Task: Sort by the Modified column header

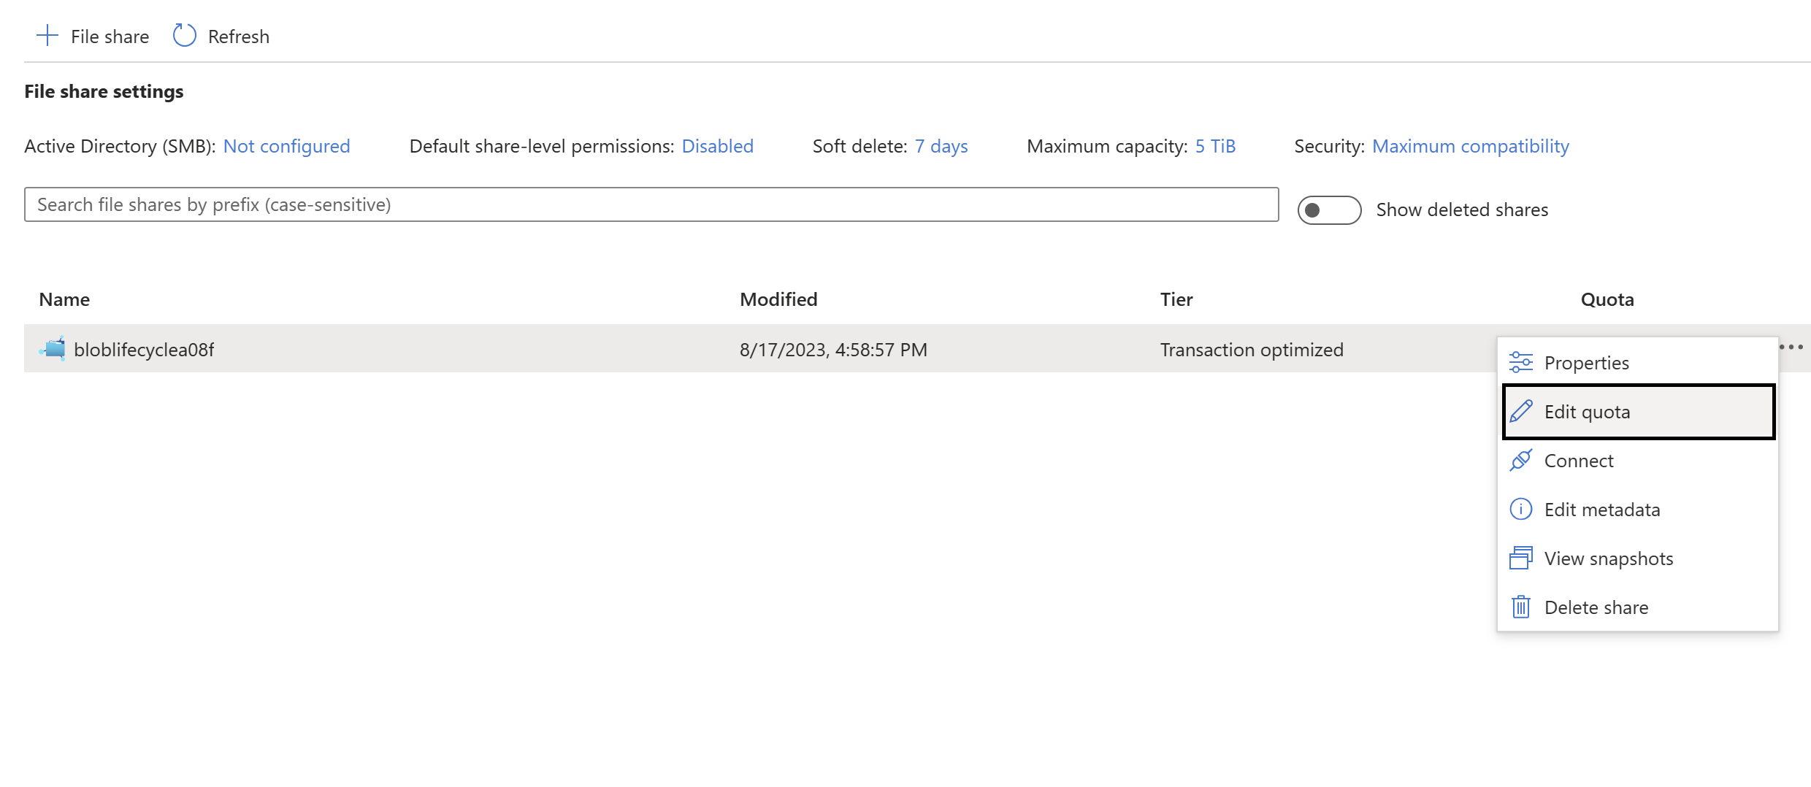Action: [778, 299]
